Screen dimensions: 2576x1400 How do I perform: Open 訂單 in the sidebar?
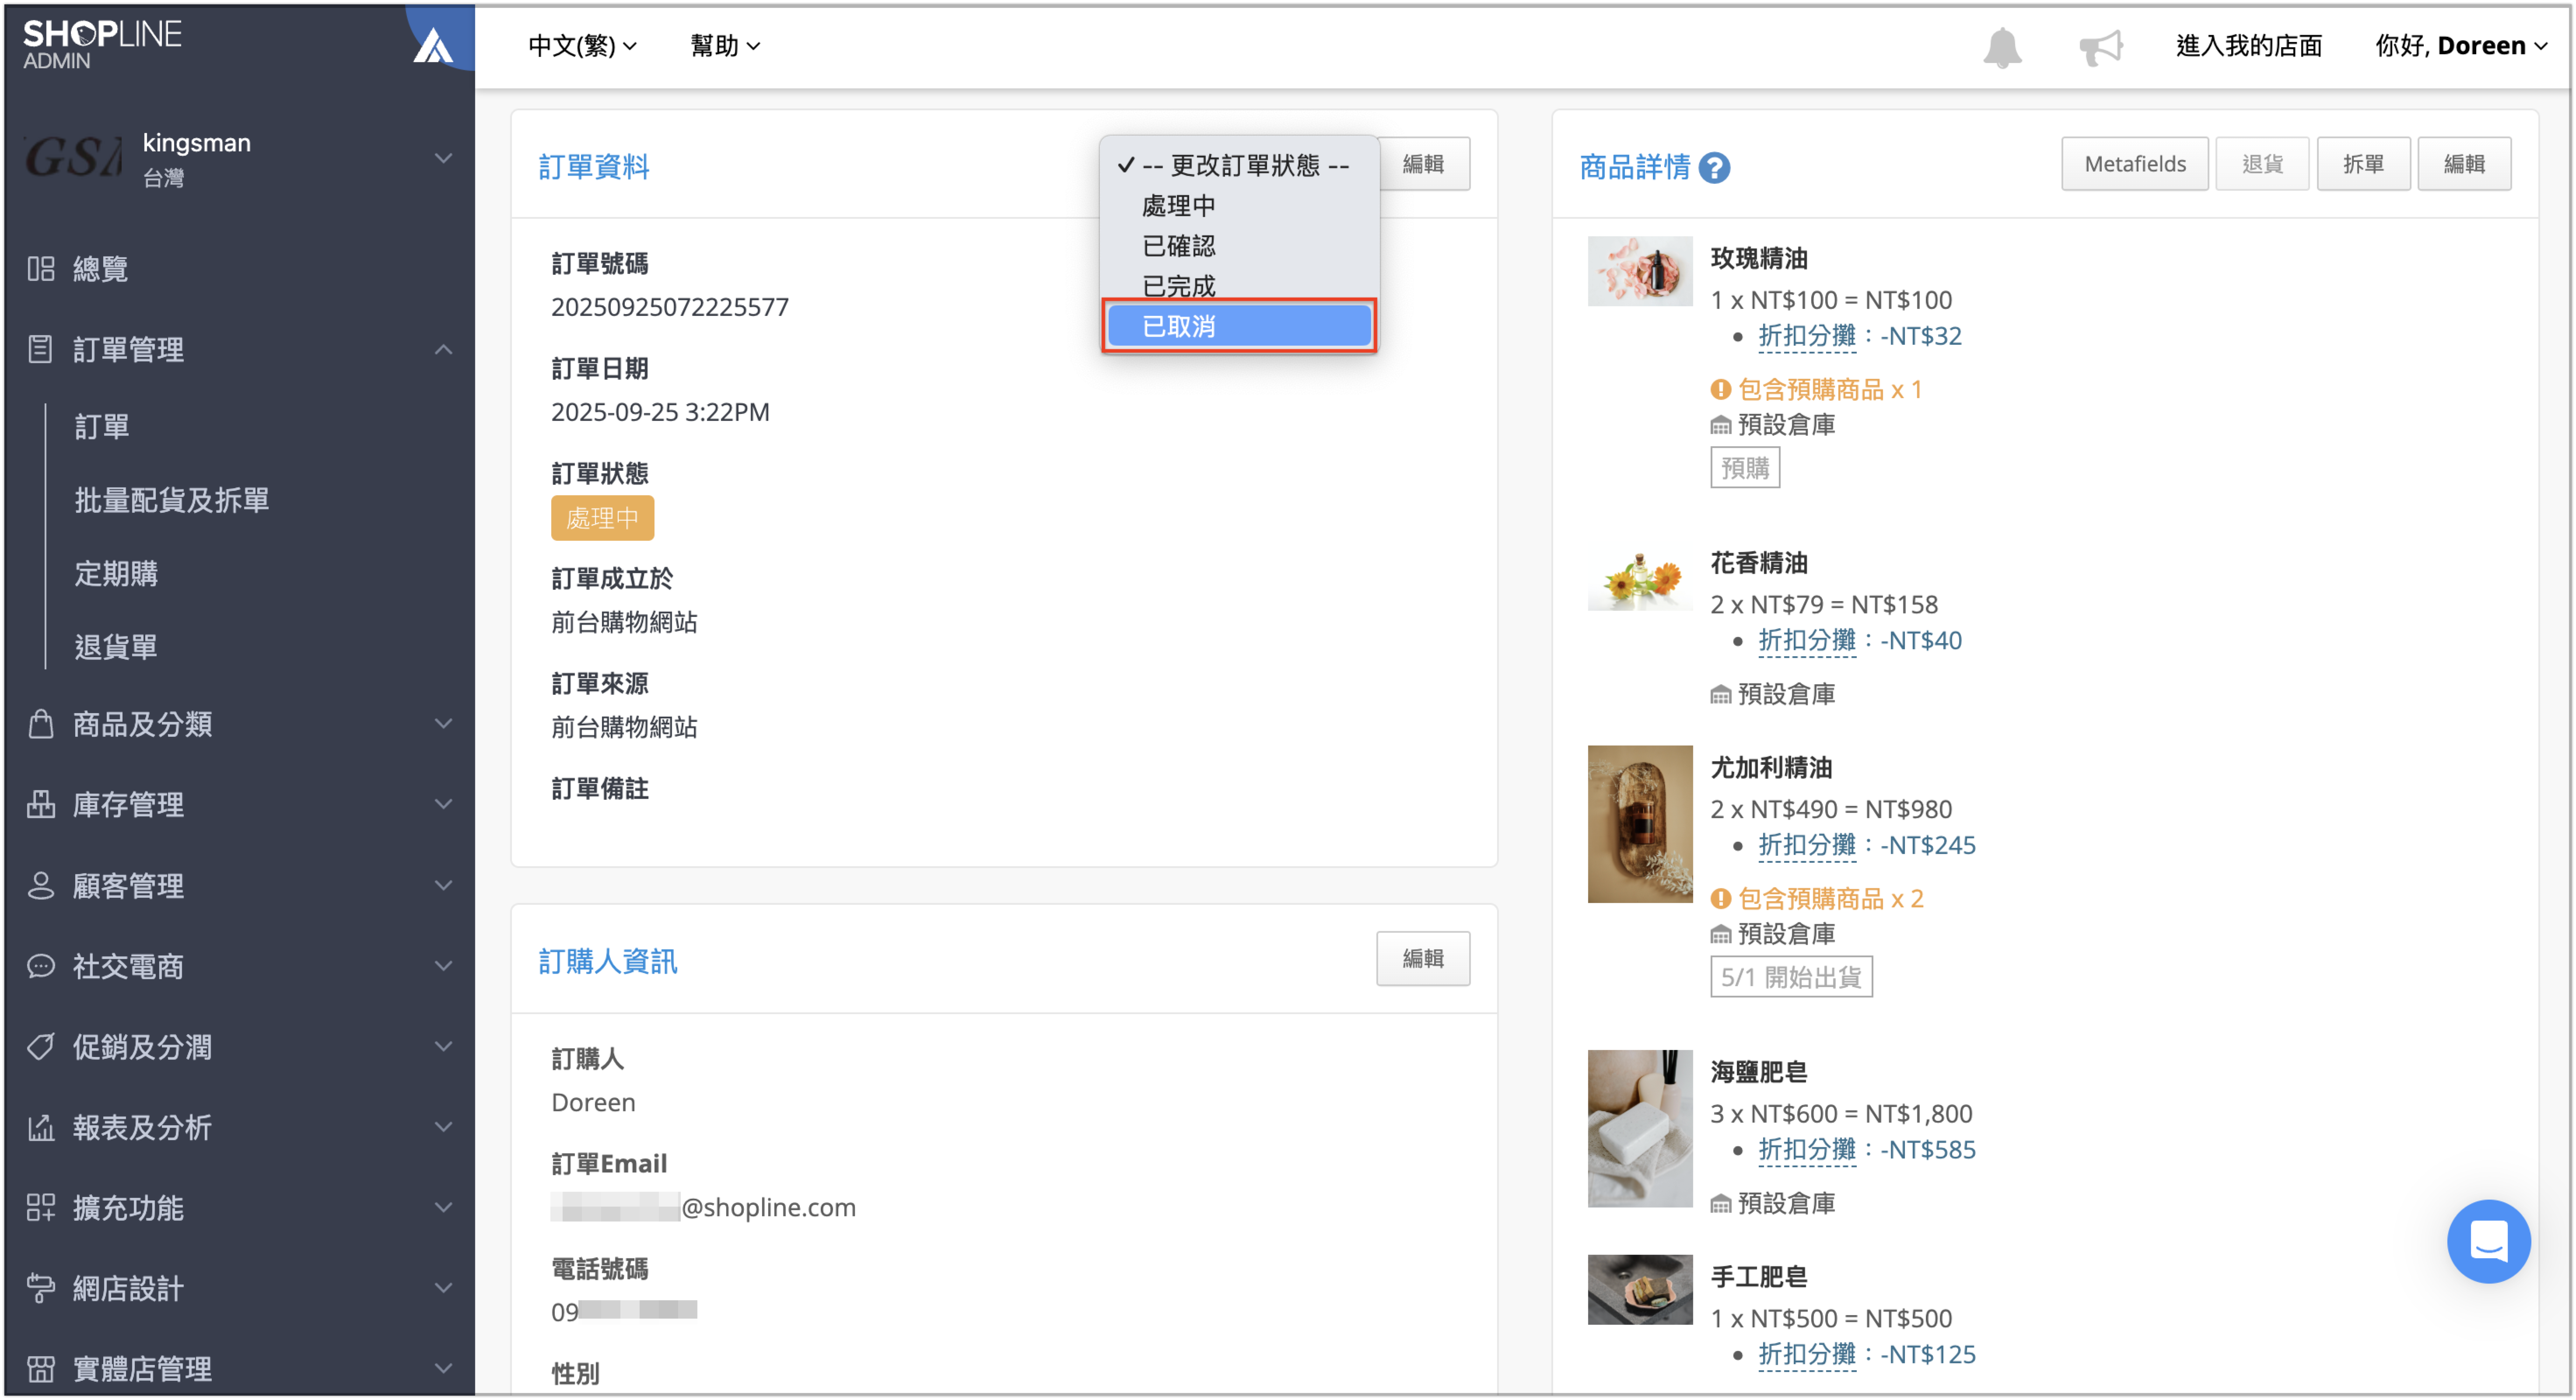pyautogui.click(x=102, y=427)
